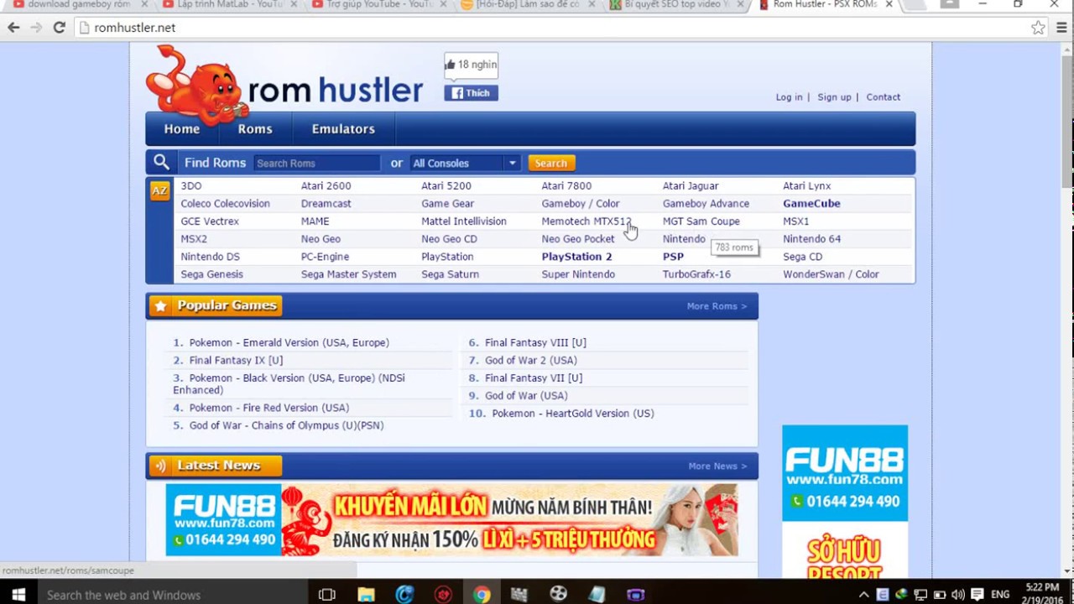Open More News link

coord(717,466)
